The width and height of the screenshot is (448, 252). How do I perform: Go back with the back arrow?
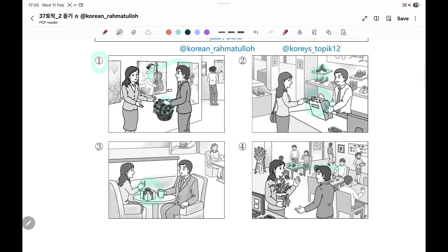click(32, 19)
